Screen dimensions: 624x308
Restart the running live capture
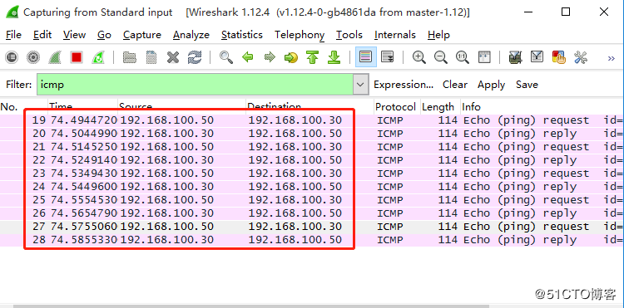98,57
